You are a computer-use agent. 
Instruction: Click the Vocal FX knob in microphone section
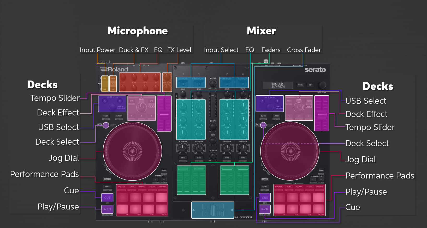(x=167, y=77)
